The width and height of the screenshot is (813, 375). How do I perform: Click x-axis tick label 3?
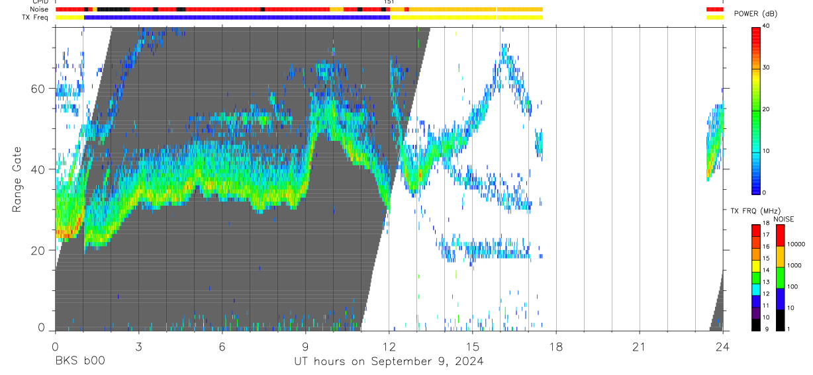[138, 346]
